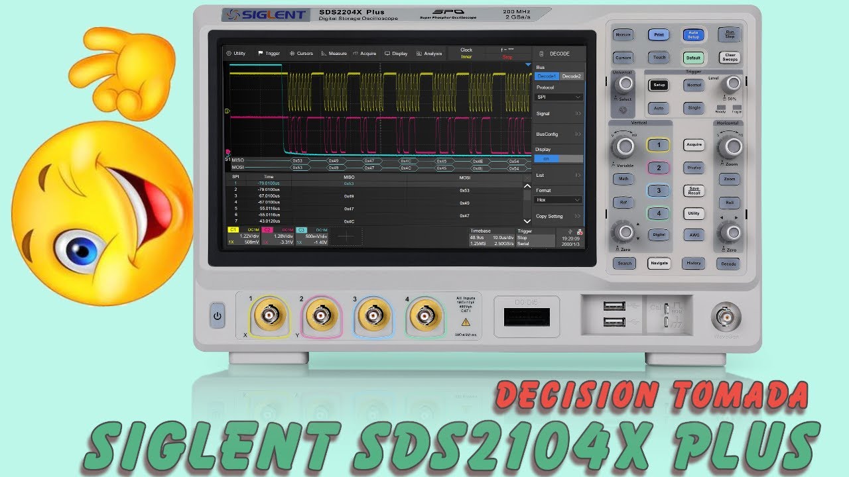849x477 pixels.
Task: Toggle the horizontal Zoom button
Action: pos(730,180)
